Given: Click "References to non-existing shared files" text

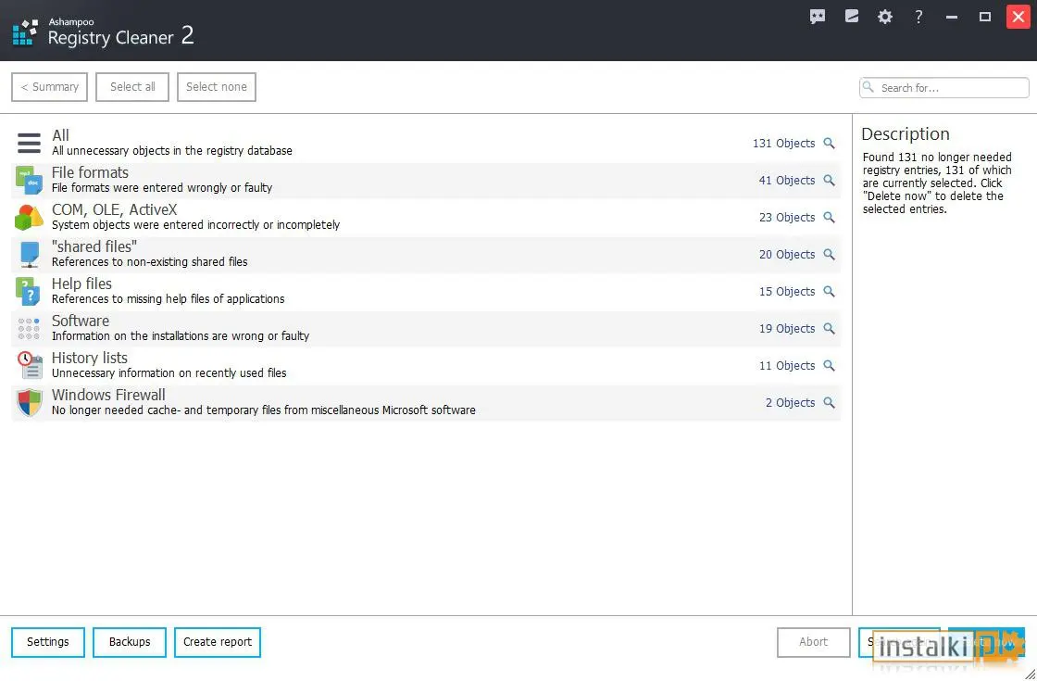Looking at the screenshot, I should [149, 262].
